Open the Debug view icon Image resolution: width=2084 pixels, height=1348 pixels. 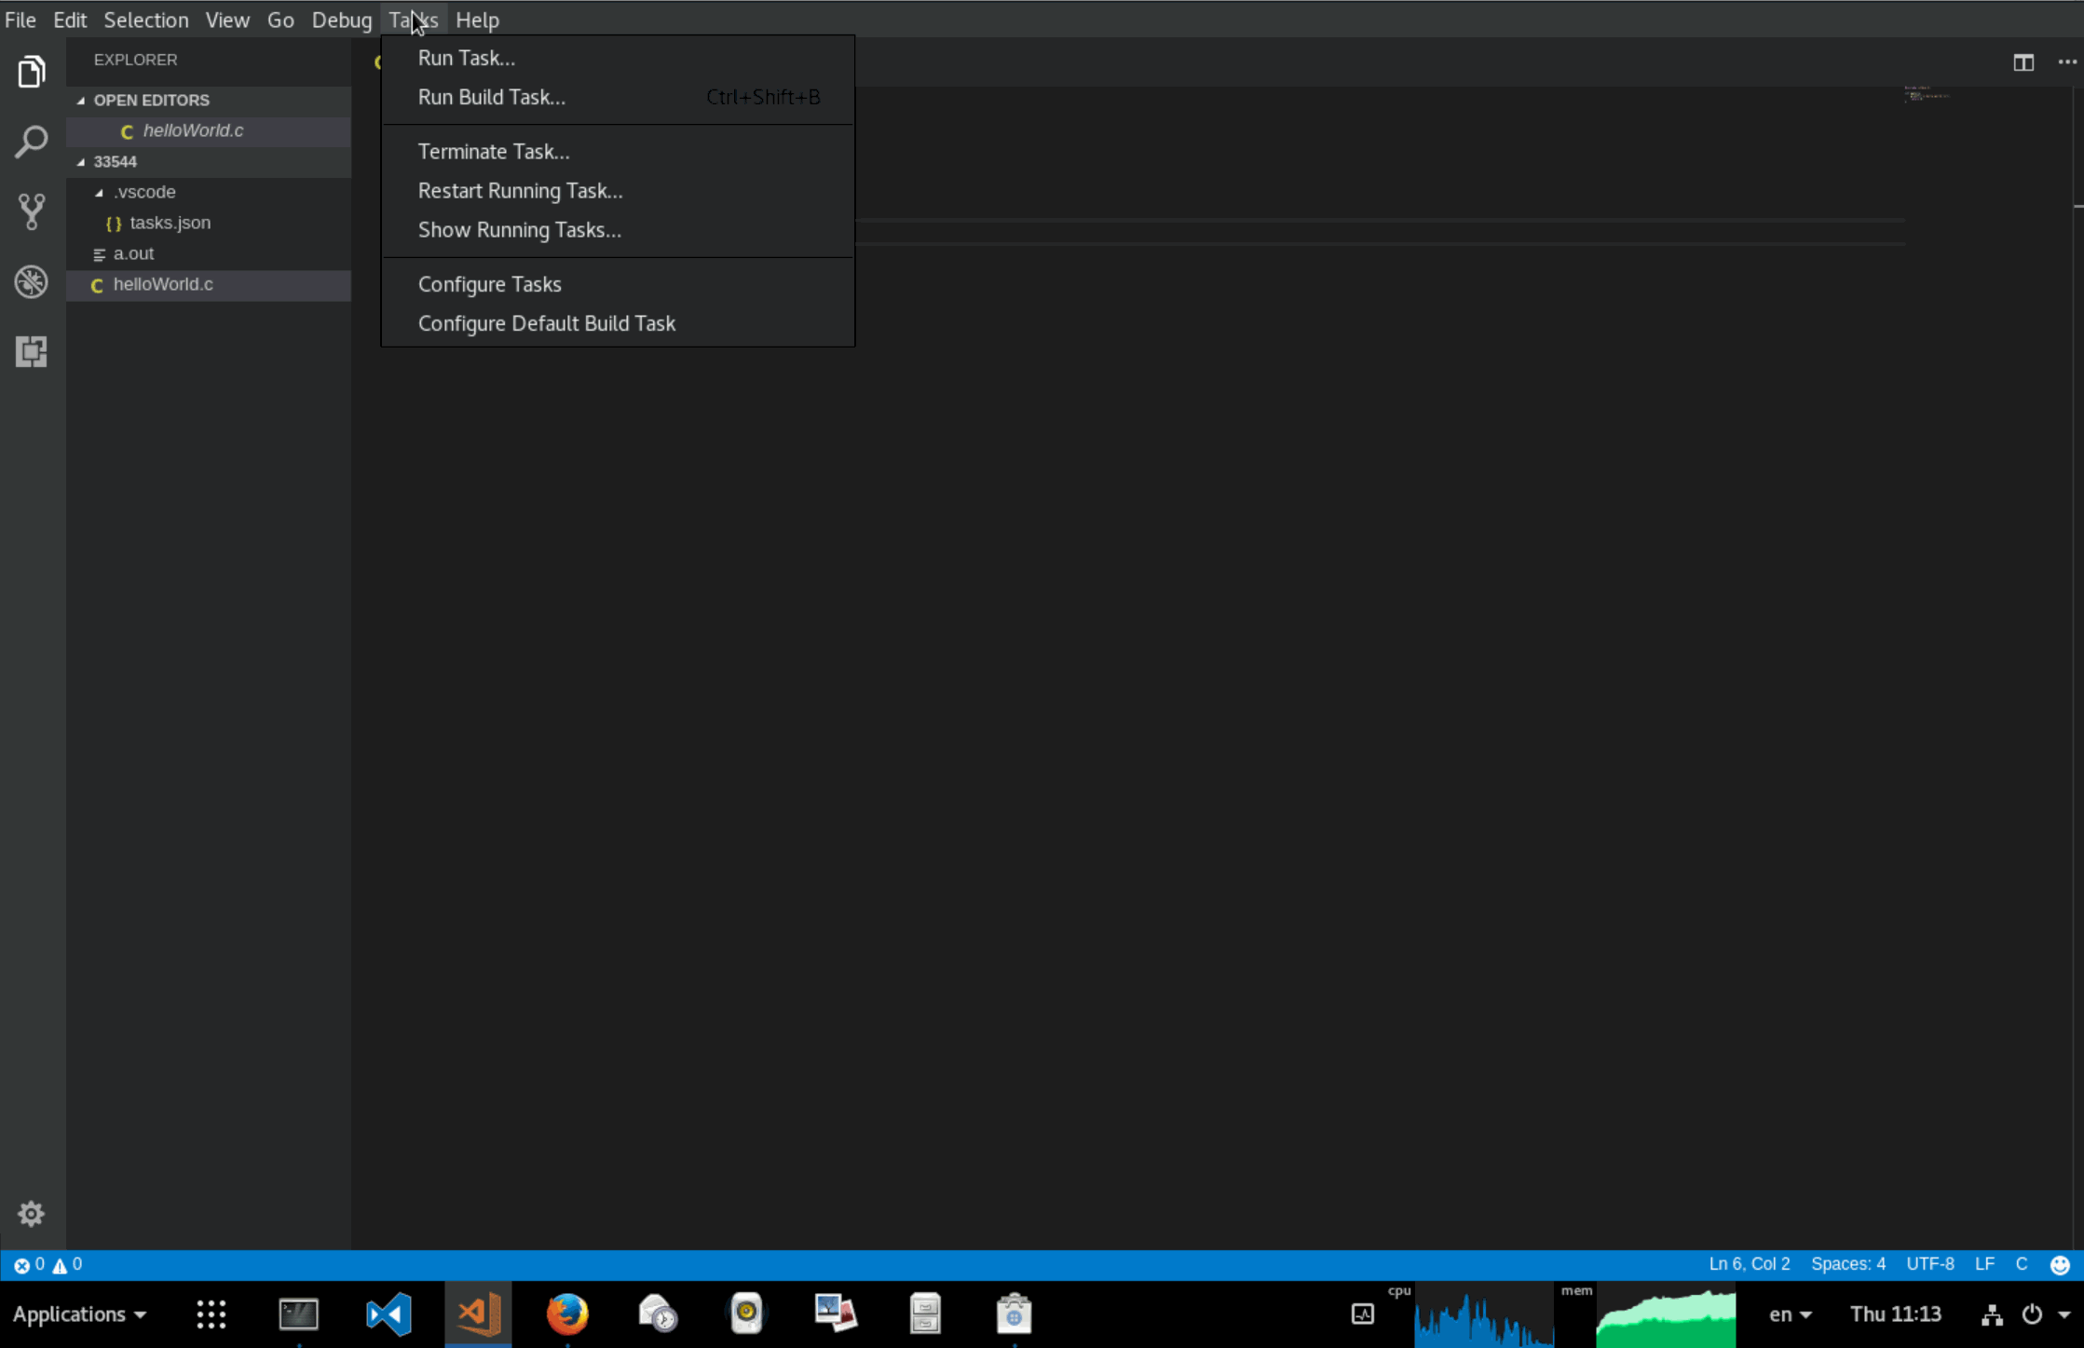point(32,281)
